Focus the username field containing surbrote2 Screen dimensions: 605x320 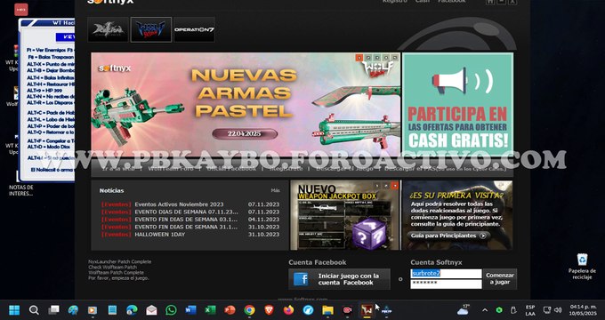(x=446, y=274)
